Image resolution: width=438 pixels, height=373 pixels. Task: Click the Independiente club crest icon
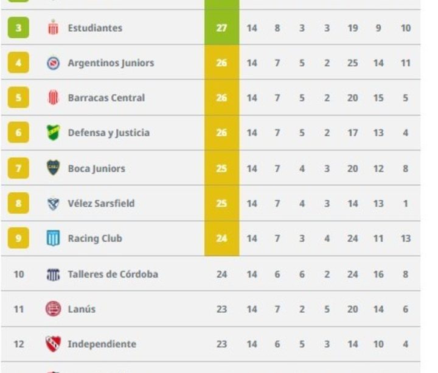(x=54, y=344)
